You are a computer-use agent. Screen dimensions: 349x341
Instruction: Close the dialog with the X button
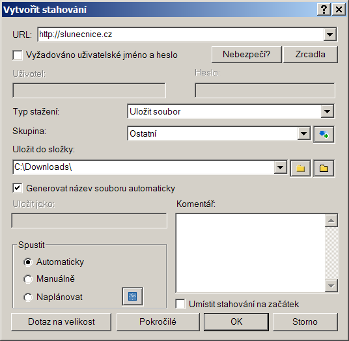339,10
